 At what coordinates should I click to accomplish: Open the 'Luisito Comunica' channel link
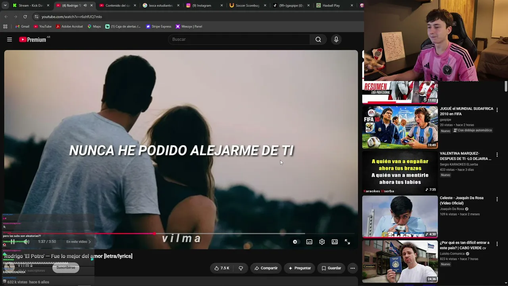452,254
